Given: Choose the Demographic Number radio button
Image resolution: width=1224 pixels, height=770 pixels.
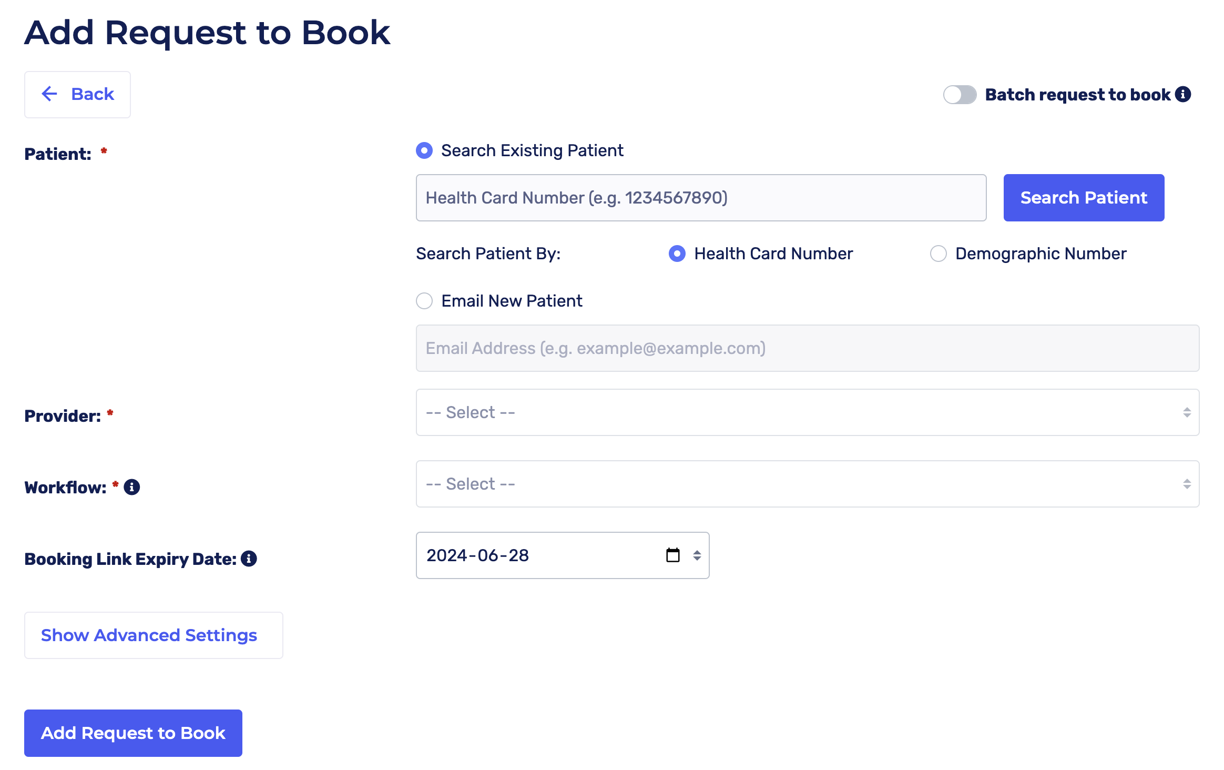Looking at the screenshot, I should (x=939, y=254).
